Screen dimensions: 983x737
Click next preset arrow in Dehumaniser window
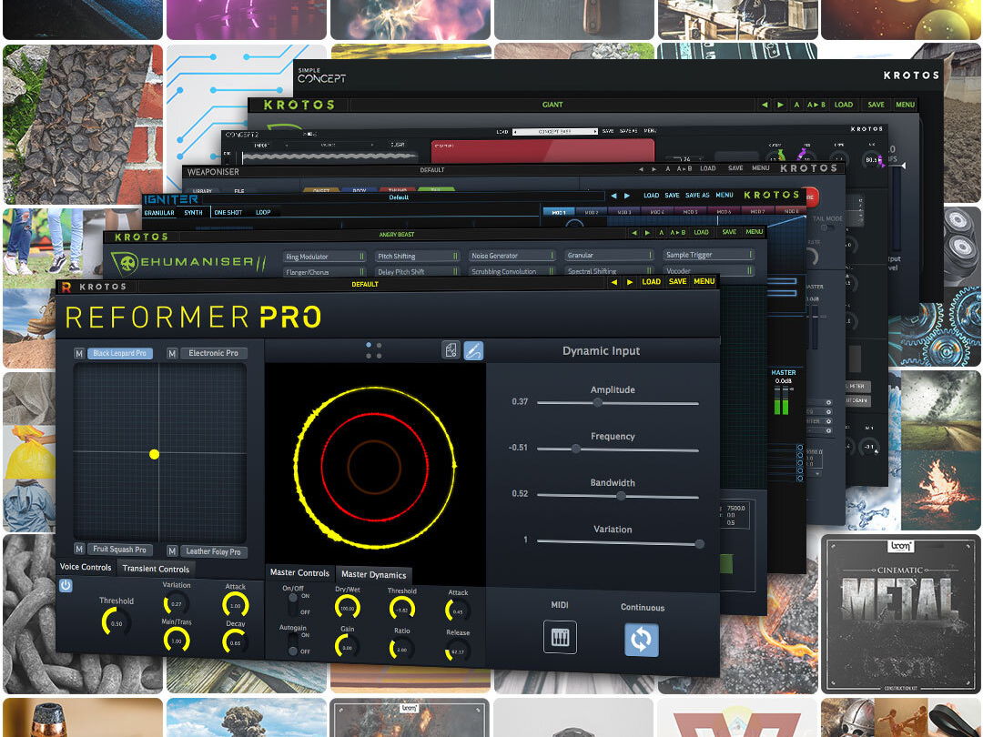coord(648,233)
